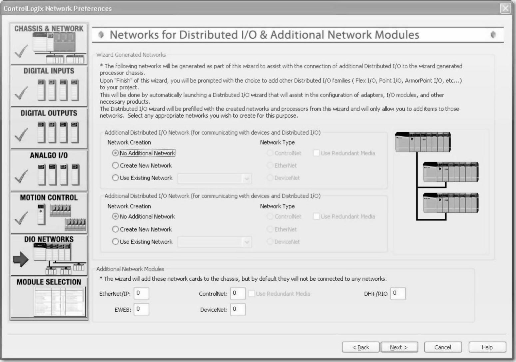
Task: Click the page heading 'Networks for Distributed I/O'
Action: [264, 35]
